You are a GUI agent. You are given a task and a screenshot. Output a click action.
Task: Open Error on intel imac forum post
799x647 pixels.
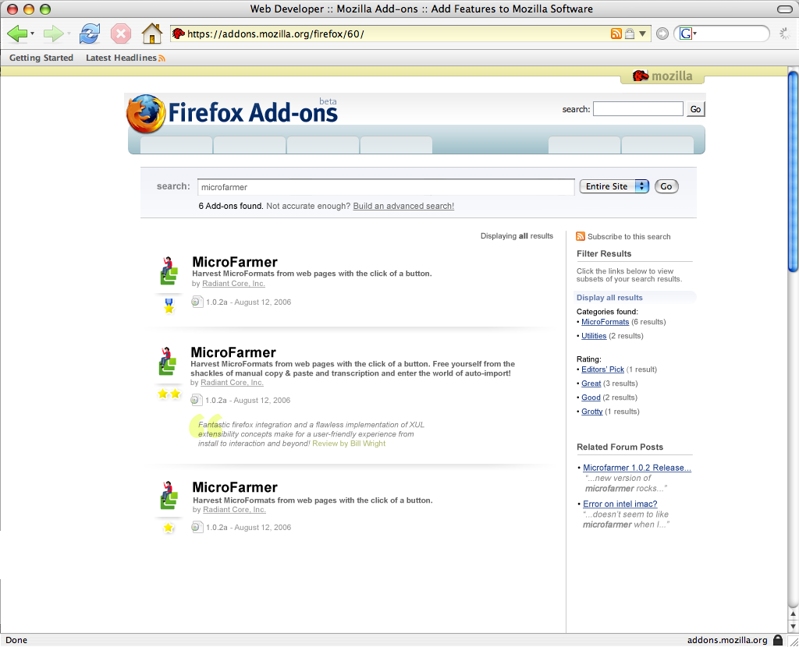pos(620,504)
